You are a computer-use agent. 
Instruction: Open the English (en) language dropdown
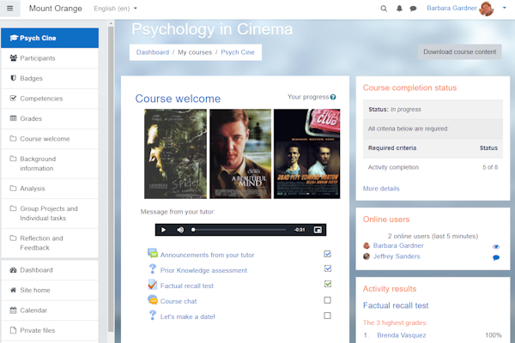[115, 9]
